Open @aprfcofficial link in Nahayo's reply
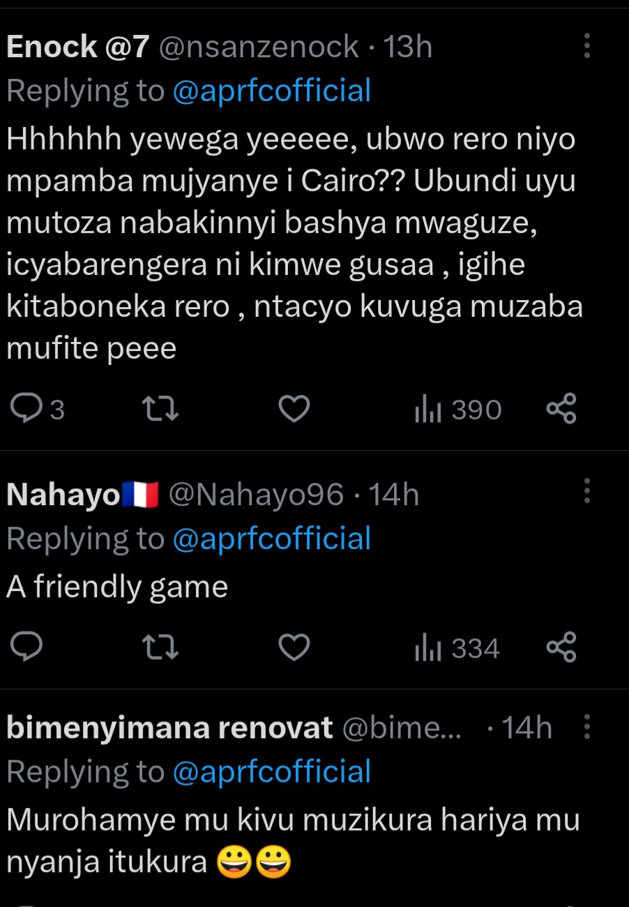629x907 pixels. point(271,539)
